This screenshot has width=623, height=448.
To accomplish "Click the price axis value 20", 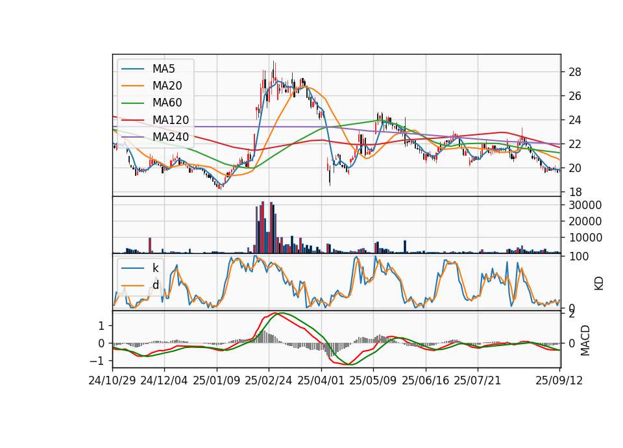I will click(x=575, y=168).
